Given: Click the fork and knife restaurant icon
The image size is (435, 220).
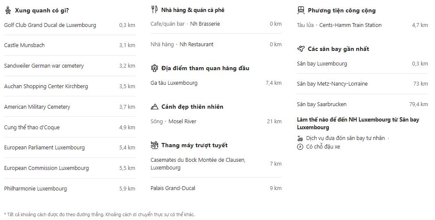Looking at the screenshot, I should click(155, 9).
